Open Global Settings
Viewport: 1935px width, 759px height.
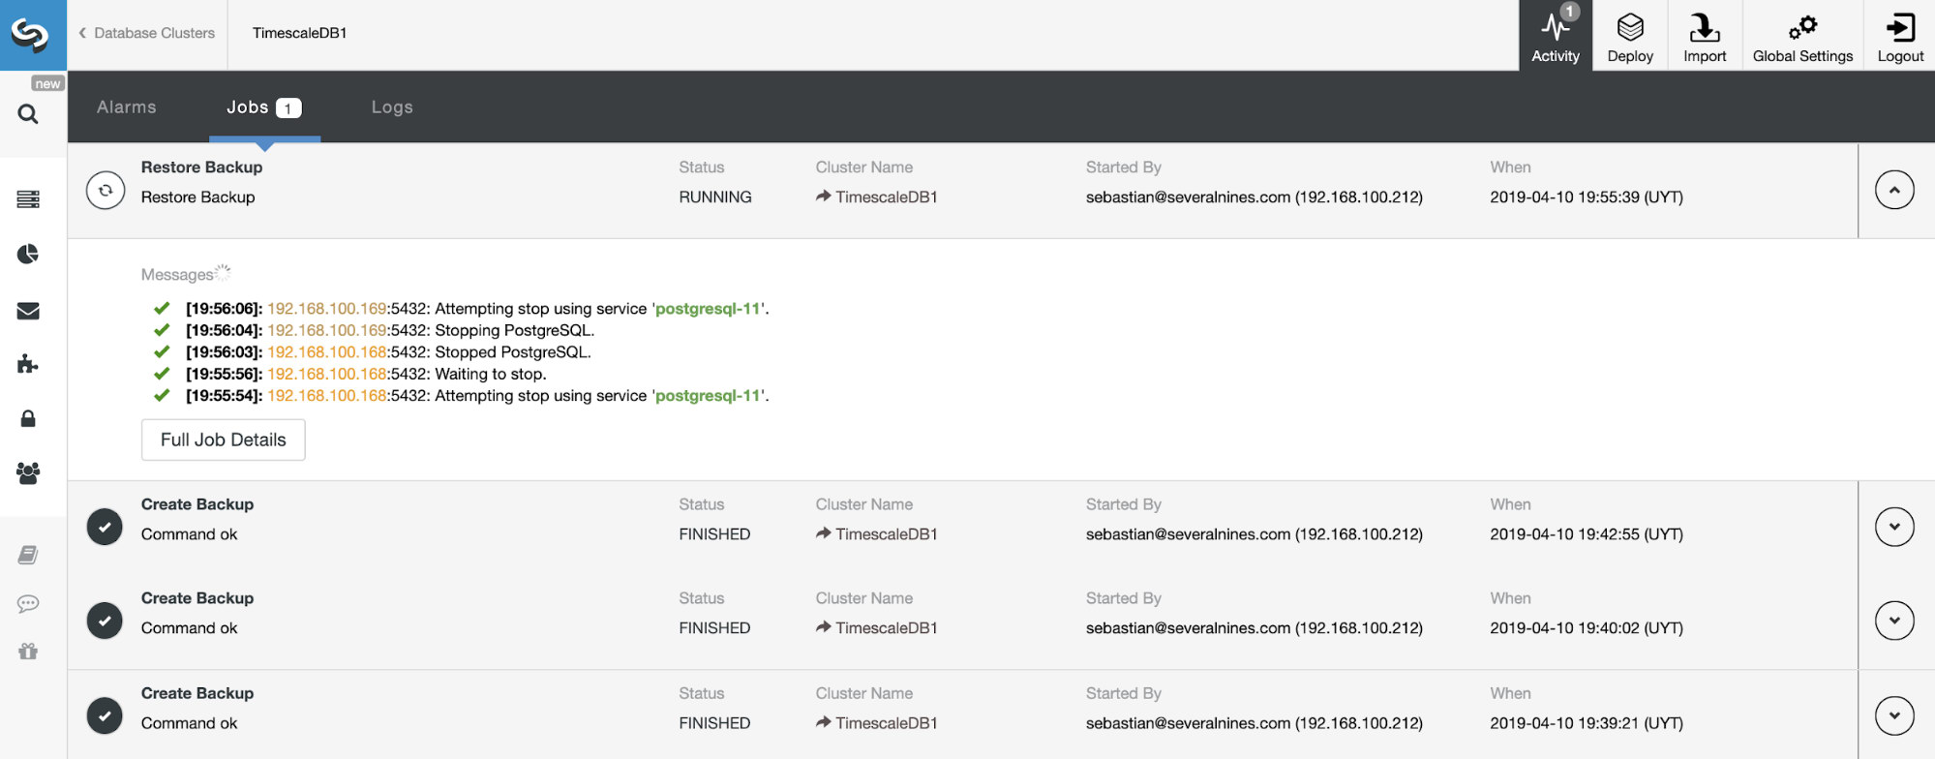(1802, 36)
